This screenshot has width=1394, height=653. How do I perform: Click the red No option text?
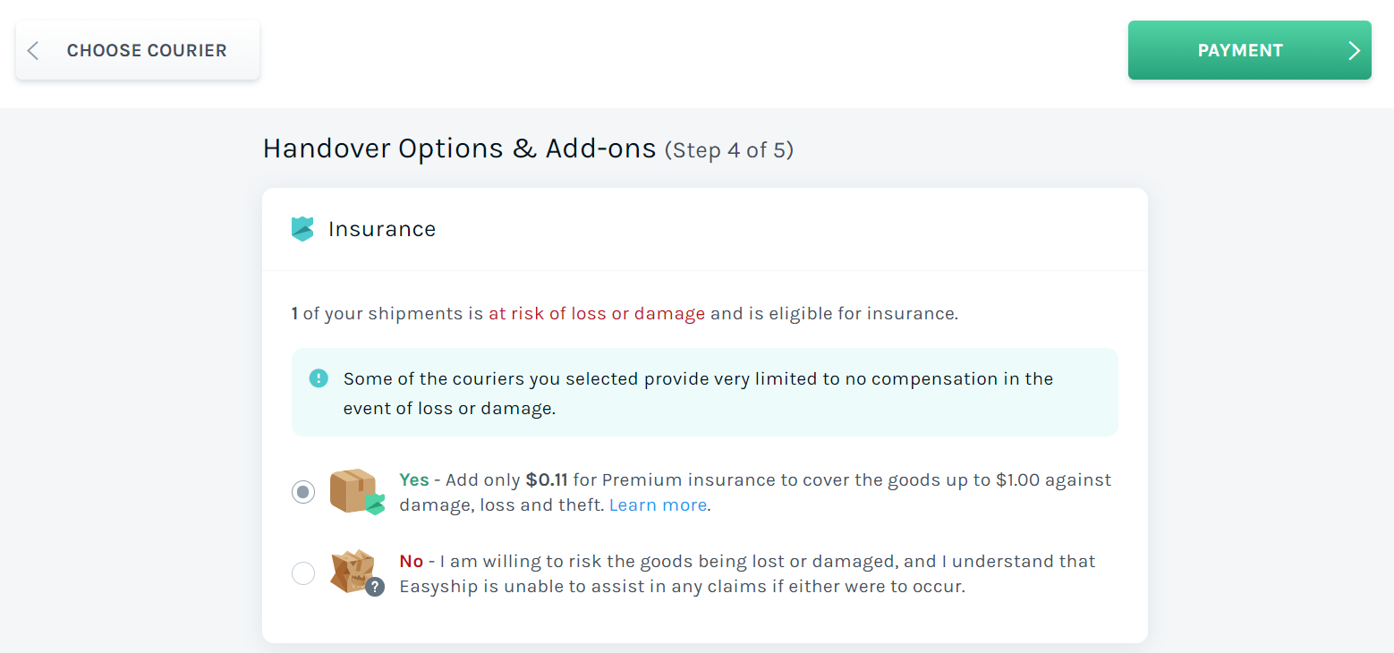[x=412, y=562]
